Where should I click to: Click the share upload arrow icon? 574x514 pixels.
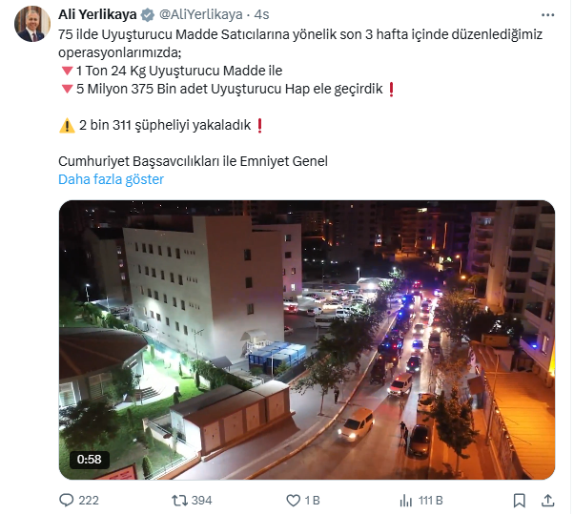pyautogui.click(x=547, y=500)
